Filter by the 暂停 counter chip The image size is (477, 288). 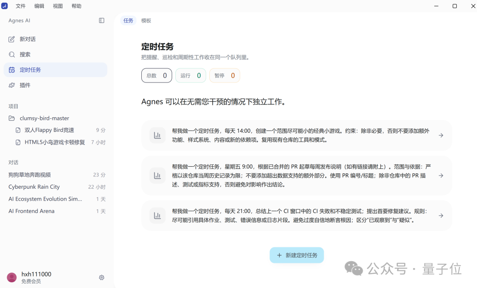(x=225, y=75)
